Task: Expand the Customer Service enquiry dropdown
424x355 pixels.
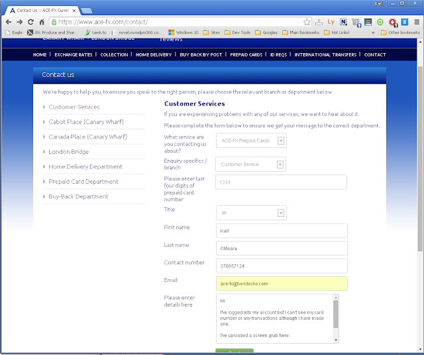Action: click(x=250, y=165)
